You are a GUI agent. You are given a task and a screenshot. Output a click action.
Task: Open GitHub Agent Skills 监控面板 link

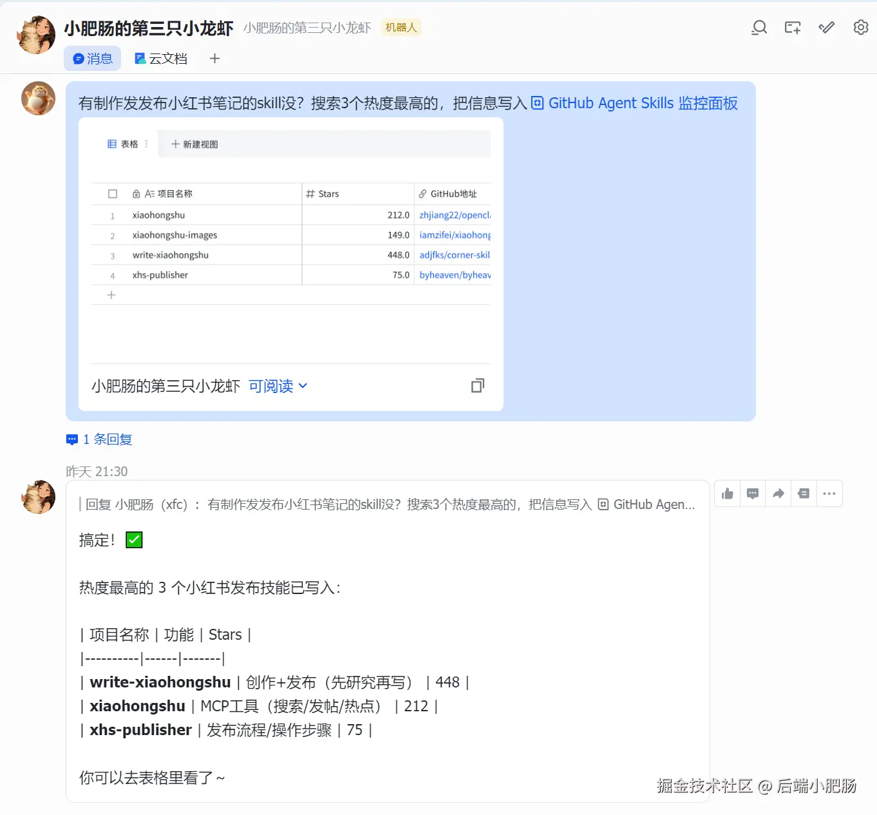pos(634,104)
